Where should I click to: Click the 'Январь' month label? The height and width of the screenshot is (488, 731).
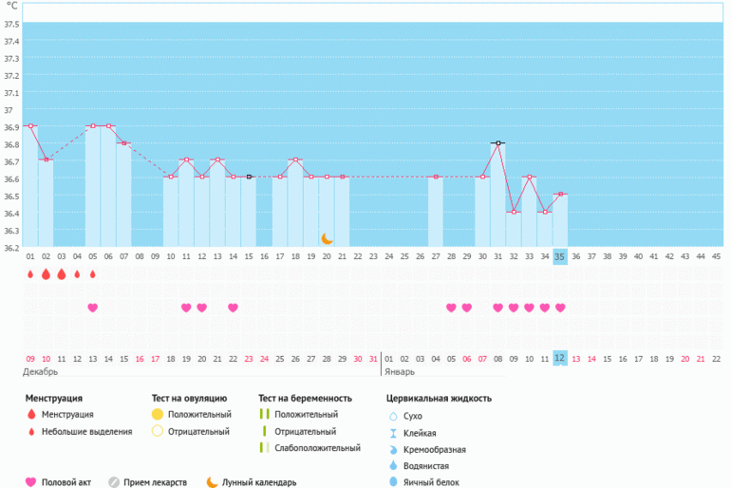click(401, 372)
